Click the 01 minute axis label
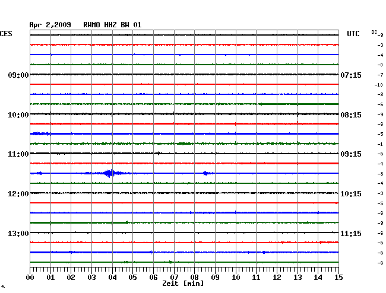386x293 pixels. tap(50, 278)
